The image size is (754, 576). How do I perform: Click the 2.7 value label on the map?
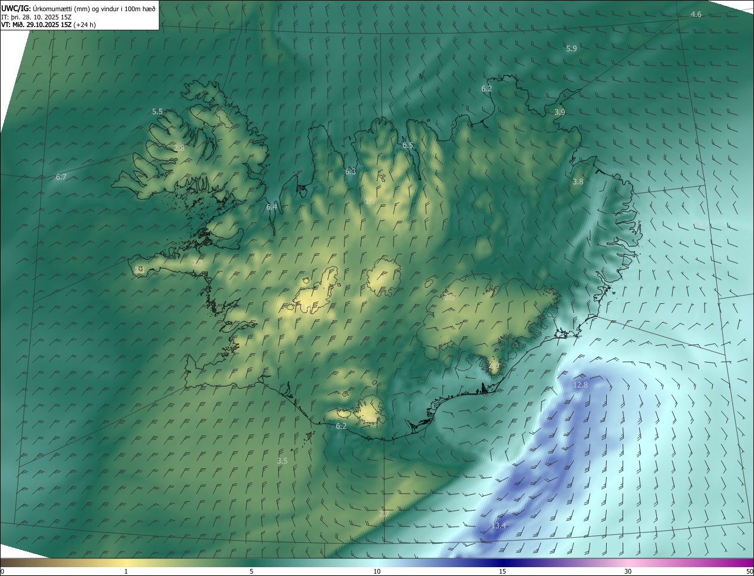tap(383, 514)
